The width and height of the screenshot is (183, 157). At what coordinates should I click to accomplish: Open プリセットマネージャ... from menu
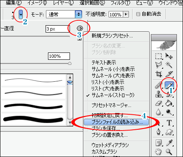click(x=116, y=105)
